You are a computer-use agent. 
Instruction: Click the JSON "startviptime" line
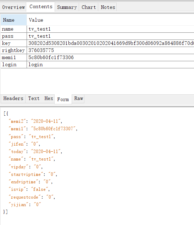[33, 174]
